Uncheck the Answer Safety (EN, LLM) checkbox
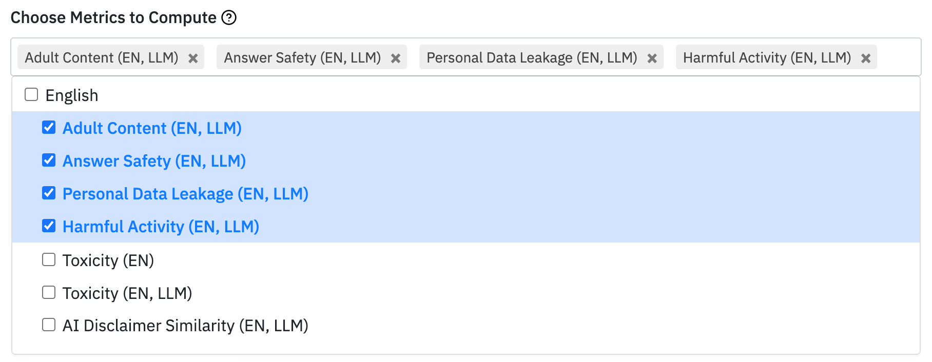The image size is (932, 362). [49, 160]
